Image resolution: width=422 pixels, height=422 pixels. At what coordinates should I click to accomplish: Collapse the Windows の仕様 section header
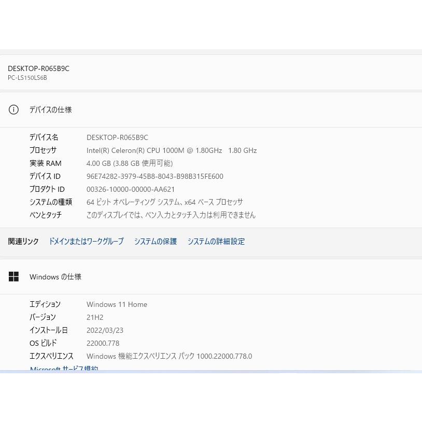click(x=211, y=276)
